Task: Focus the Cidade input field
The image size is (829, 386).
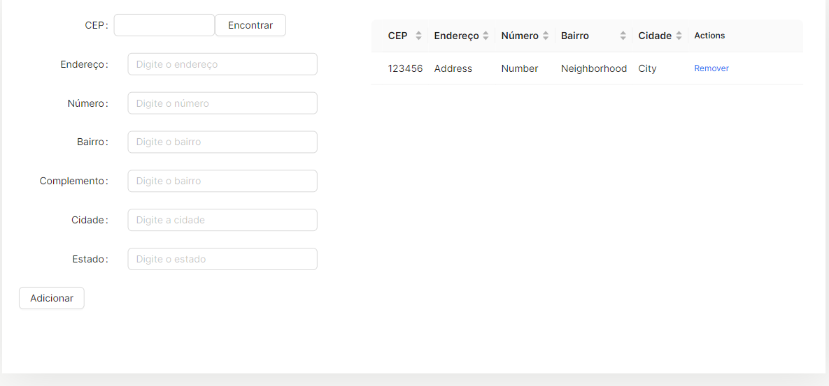Action: (x=222, y=220)
